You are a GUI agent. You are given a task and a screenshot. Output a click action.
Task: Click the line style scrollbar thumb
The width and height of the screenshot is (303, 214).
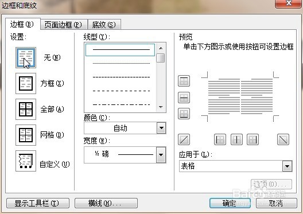(161, 58)
